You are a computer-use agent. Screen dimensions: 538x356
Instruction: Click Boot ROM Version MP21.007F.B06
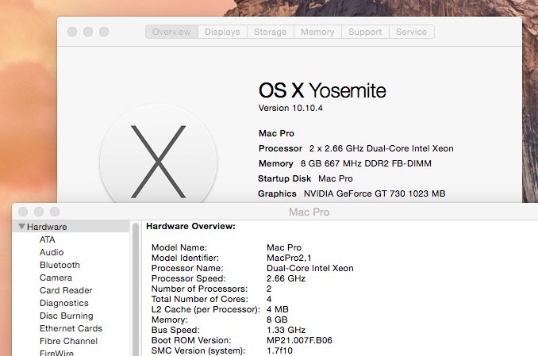point(299,340)
